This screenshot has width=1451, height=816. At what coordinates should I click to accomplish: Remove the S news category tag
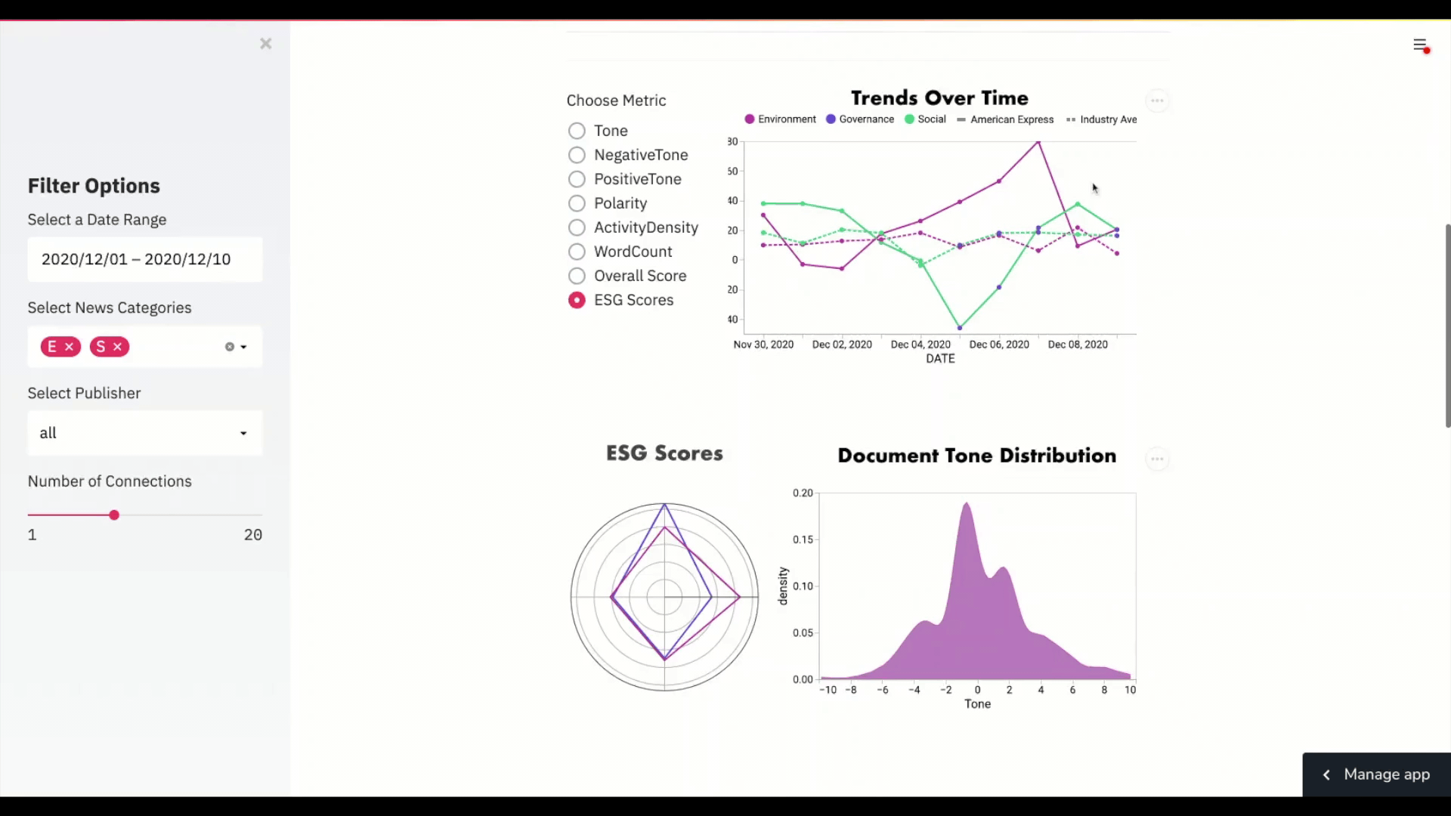pos(118,346)
